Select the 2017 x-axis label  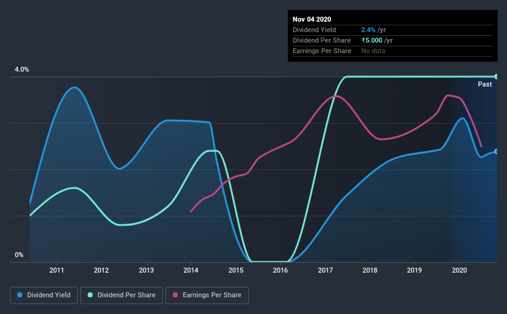[325, 270]
